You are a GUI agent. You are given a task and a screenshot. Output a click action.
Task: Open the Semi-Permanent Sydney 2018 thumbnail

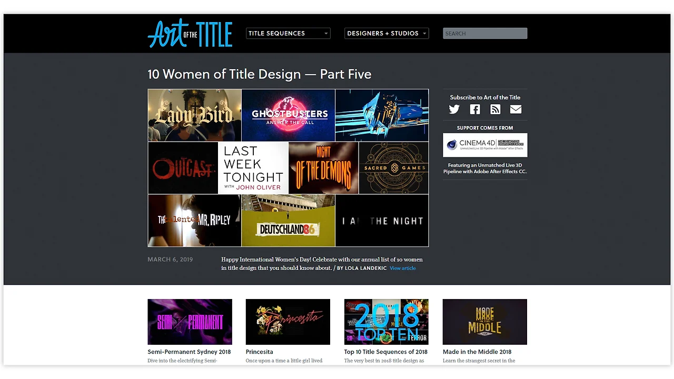190,322
